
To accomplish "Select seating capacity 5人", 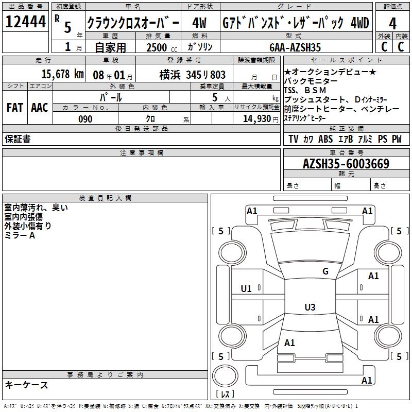I will [221, 98].
